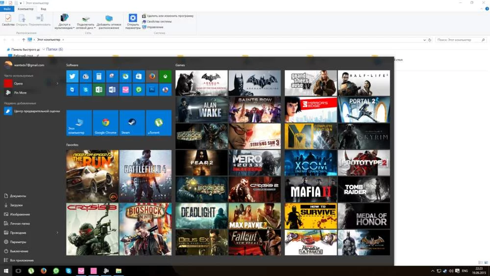Screen dimensions: 490x276
Task: Switch to the Вид ribbon tab
Action: [44, 9]
